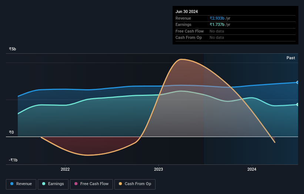The height and width of the screenshot is (194, 304).
Task: Select the Earnings line endpoint marker
Action: [298, 104]
